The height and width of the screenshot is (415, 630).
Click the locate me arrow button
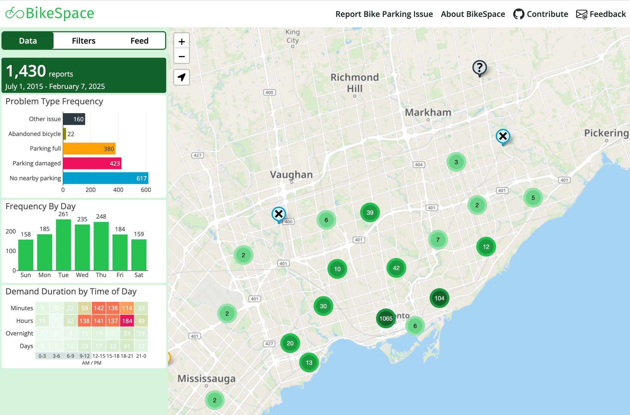[x=181, y=77]
